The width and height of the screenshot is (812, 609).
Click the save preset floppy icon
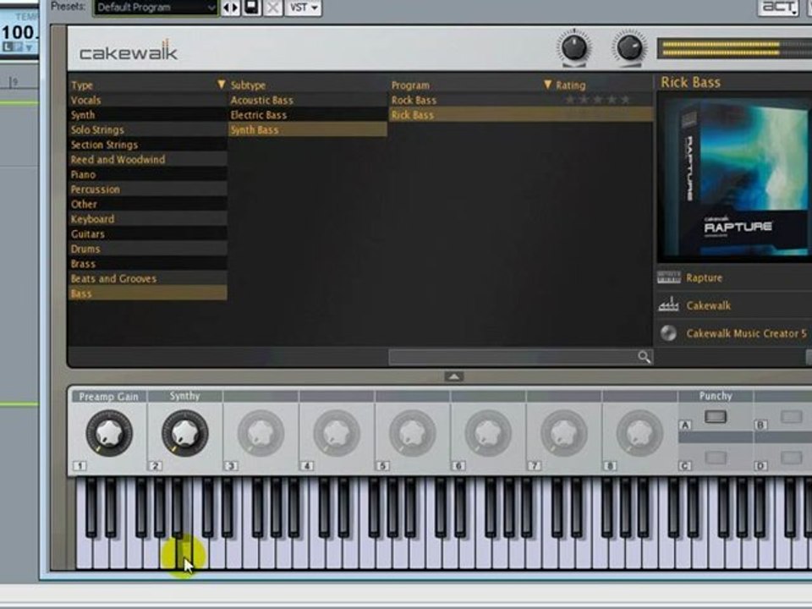252,8
